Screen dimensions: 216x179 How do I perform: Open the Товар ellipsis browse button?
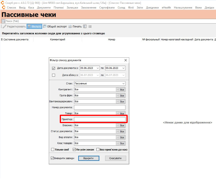tap(118, 114)
